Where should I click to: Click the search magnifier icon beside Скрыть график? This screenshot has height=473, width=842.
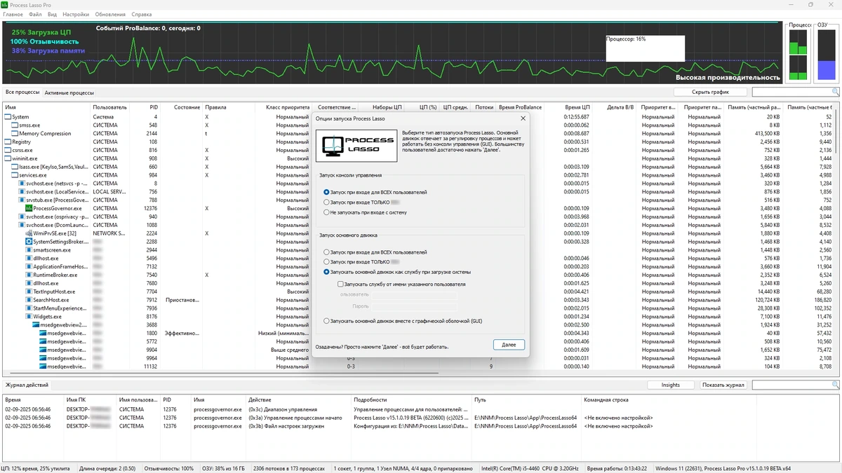pos(835,92)
